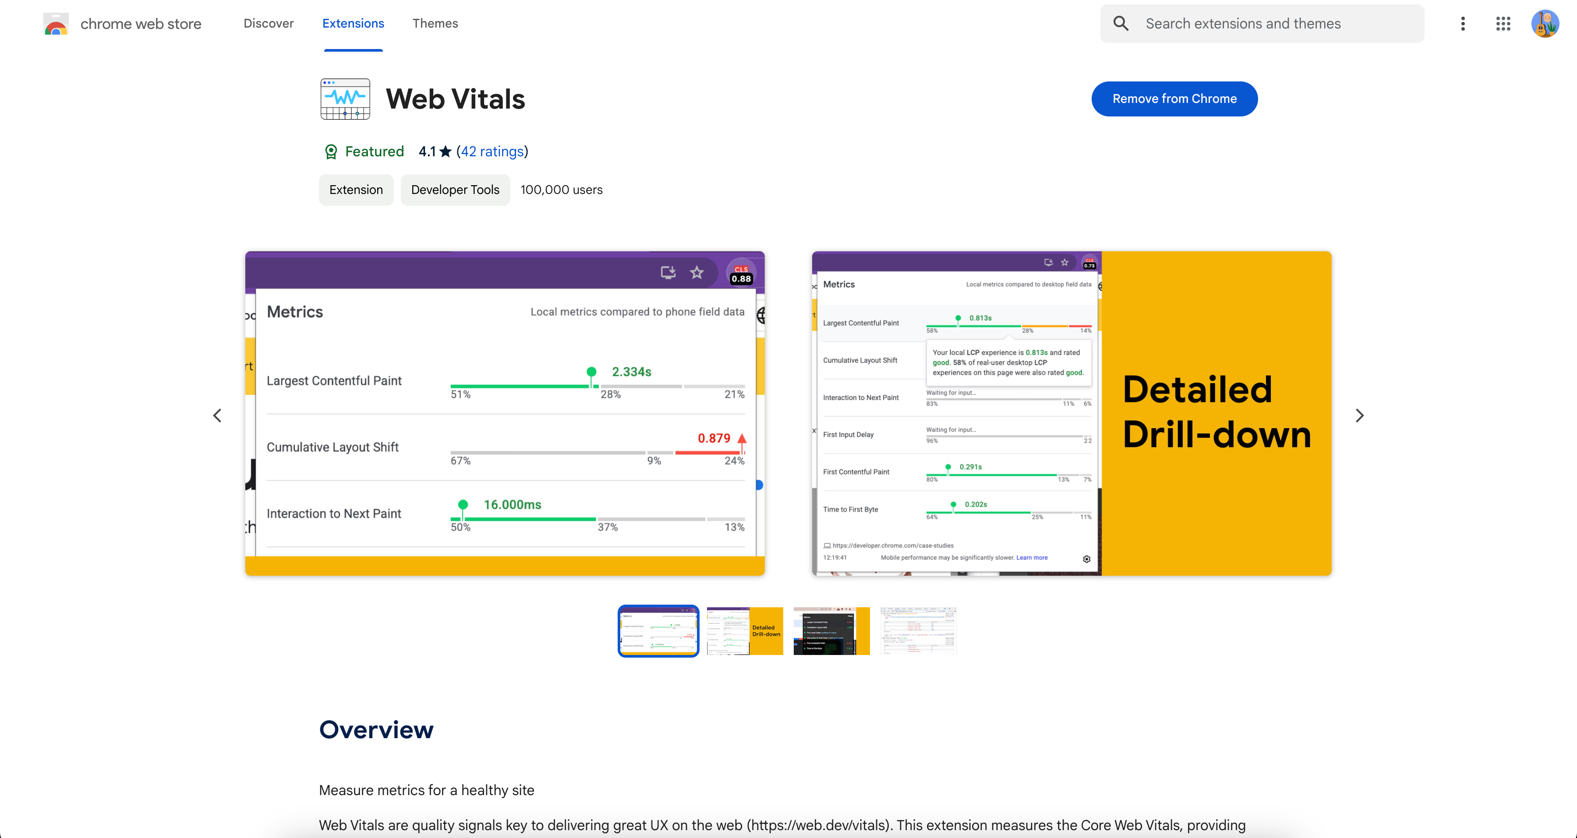Click the Extension category chip

tap(356, 190)
